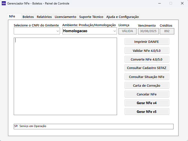188x141 pixels.
Task: Click the Vencimento date field
Action: (x=148, y=31)
